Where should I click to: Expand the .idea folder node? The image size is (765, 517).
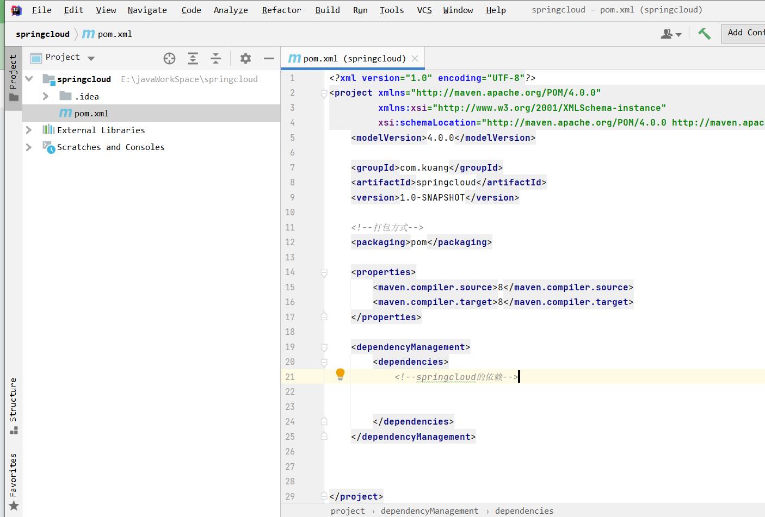coord(46,96)
